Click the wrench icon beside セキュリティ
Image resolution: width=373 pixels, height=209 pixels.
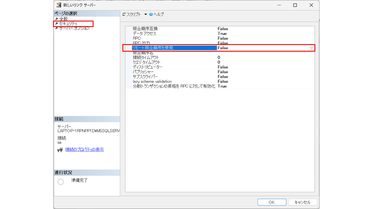coord(57,24)
